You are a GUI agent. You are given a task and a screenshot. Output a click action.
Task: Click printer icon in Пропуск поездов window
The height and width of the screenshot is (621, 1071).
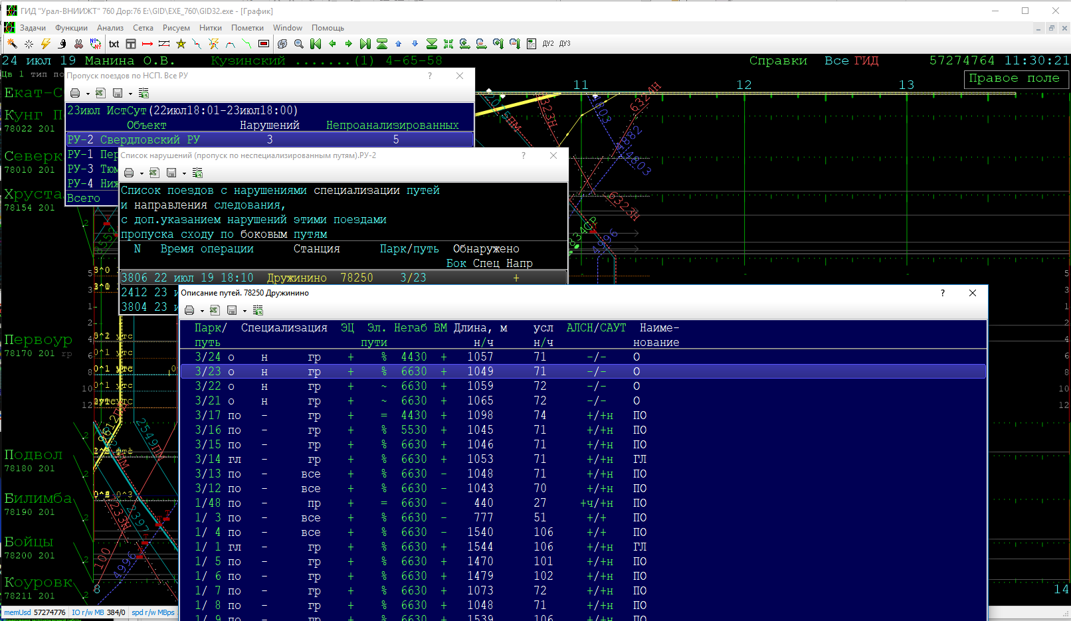(x=75, y=93)
